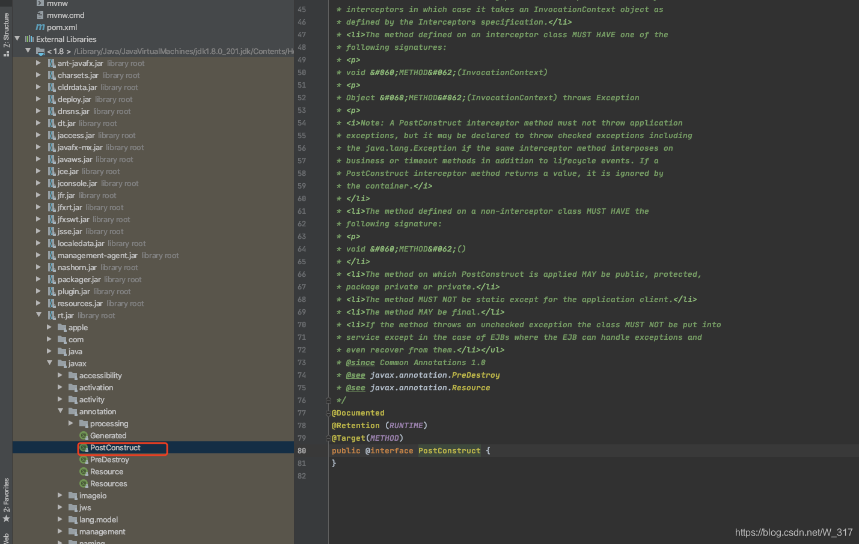
Task: Select the lang.model package
Action: tap(99, 519)
